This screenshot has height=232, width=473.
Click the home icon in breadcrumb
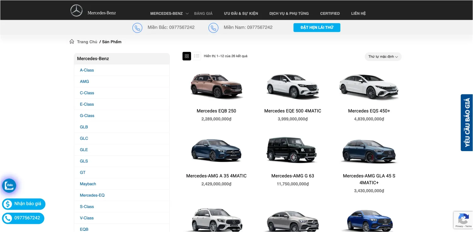click(x=72, y=42)
